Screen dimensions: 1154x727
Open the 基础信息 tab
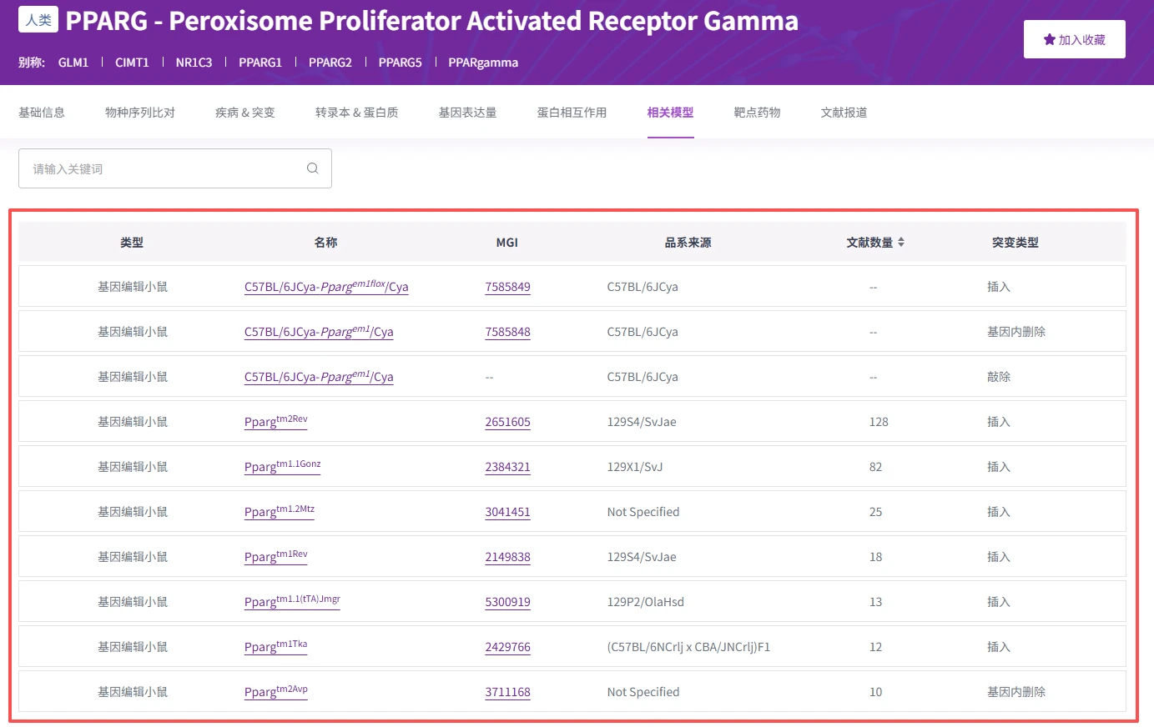pos(42,113)
